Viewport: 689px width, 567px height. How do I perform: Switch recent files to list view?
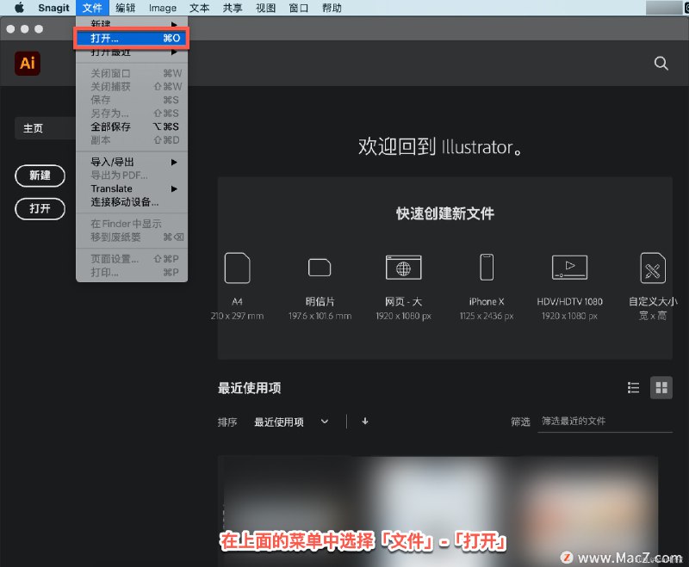click(x=634, y=387)
